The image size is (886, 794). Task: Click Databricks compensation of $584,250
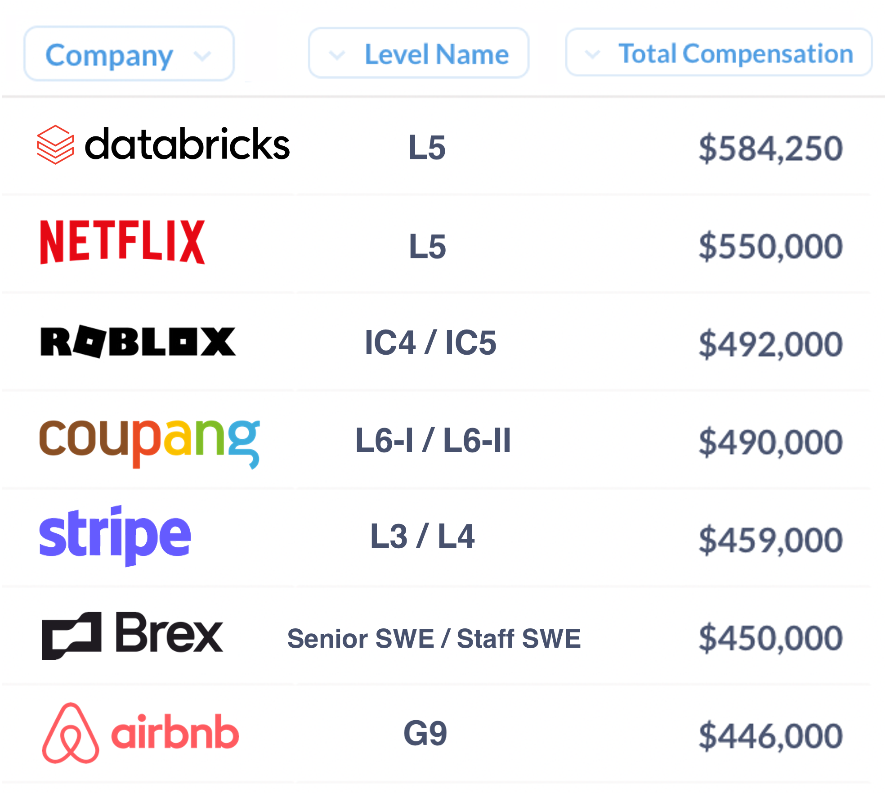770,148
